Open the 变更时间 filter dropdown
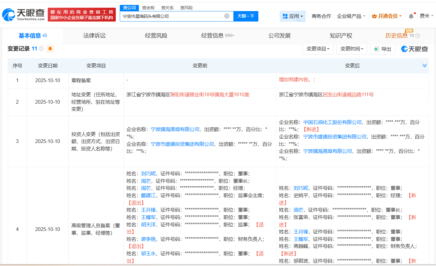 click(352, 49)
